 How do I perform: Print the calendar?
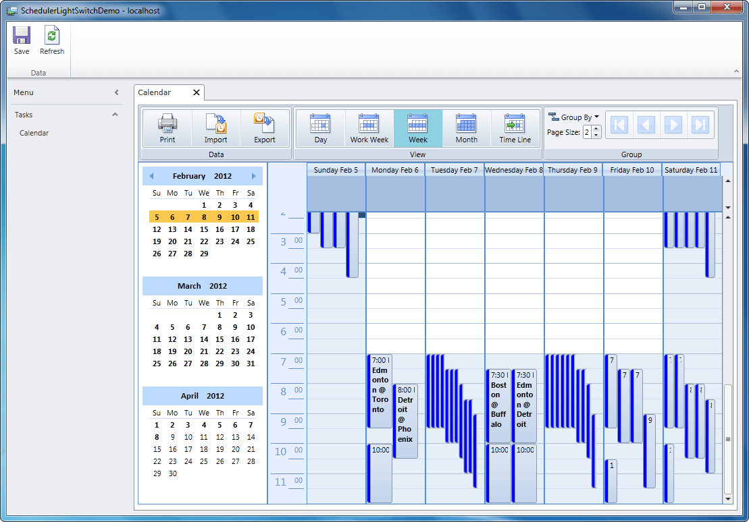point(167,128)
